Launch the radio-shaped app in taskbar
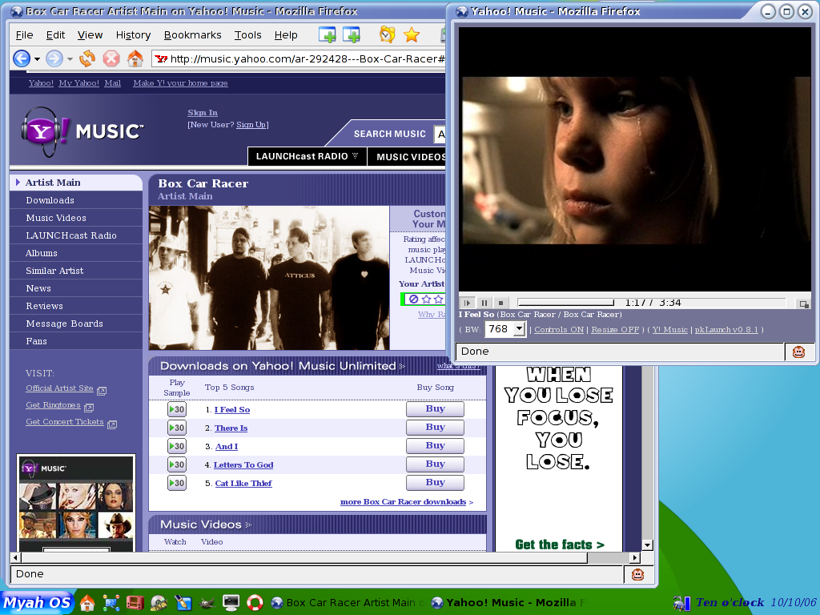820x615 pixels. pyautogui.click(x=135, y=602)
